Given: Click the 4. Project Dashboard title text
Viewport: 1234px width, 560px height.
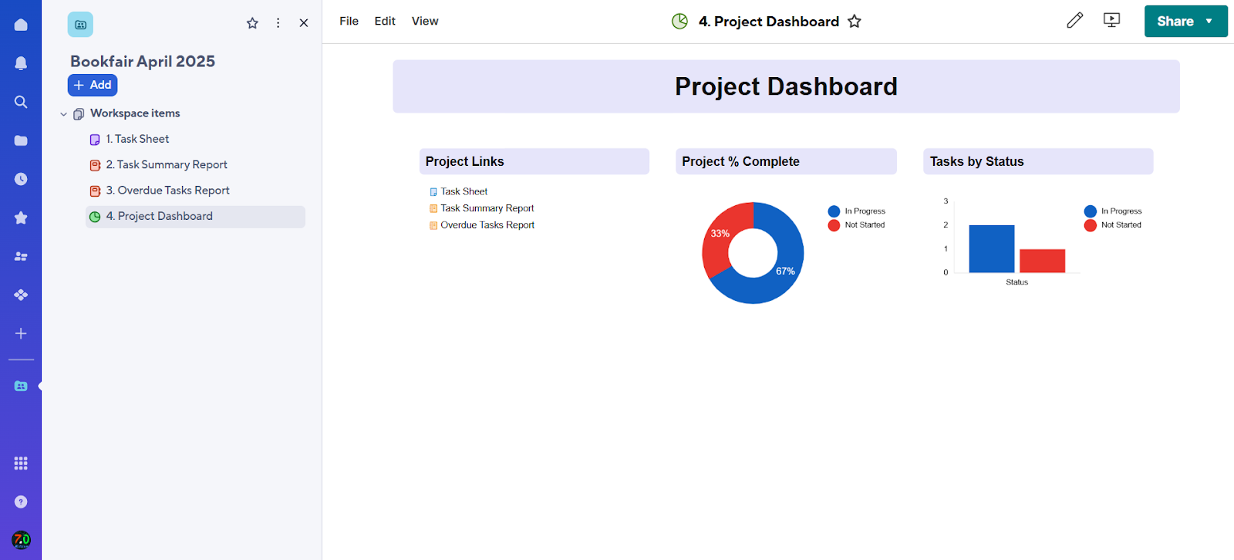Looking at the screenshot, I should [768, 22].
